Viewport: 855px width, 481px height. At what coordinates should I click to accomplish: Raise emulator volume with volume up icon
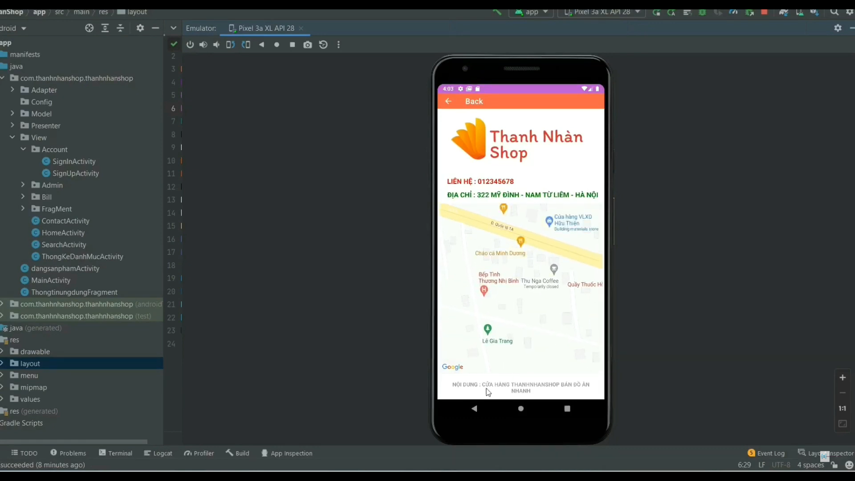click(203, 45)
